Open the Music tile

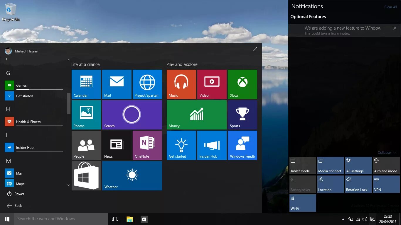coord(181,84)
